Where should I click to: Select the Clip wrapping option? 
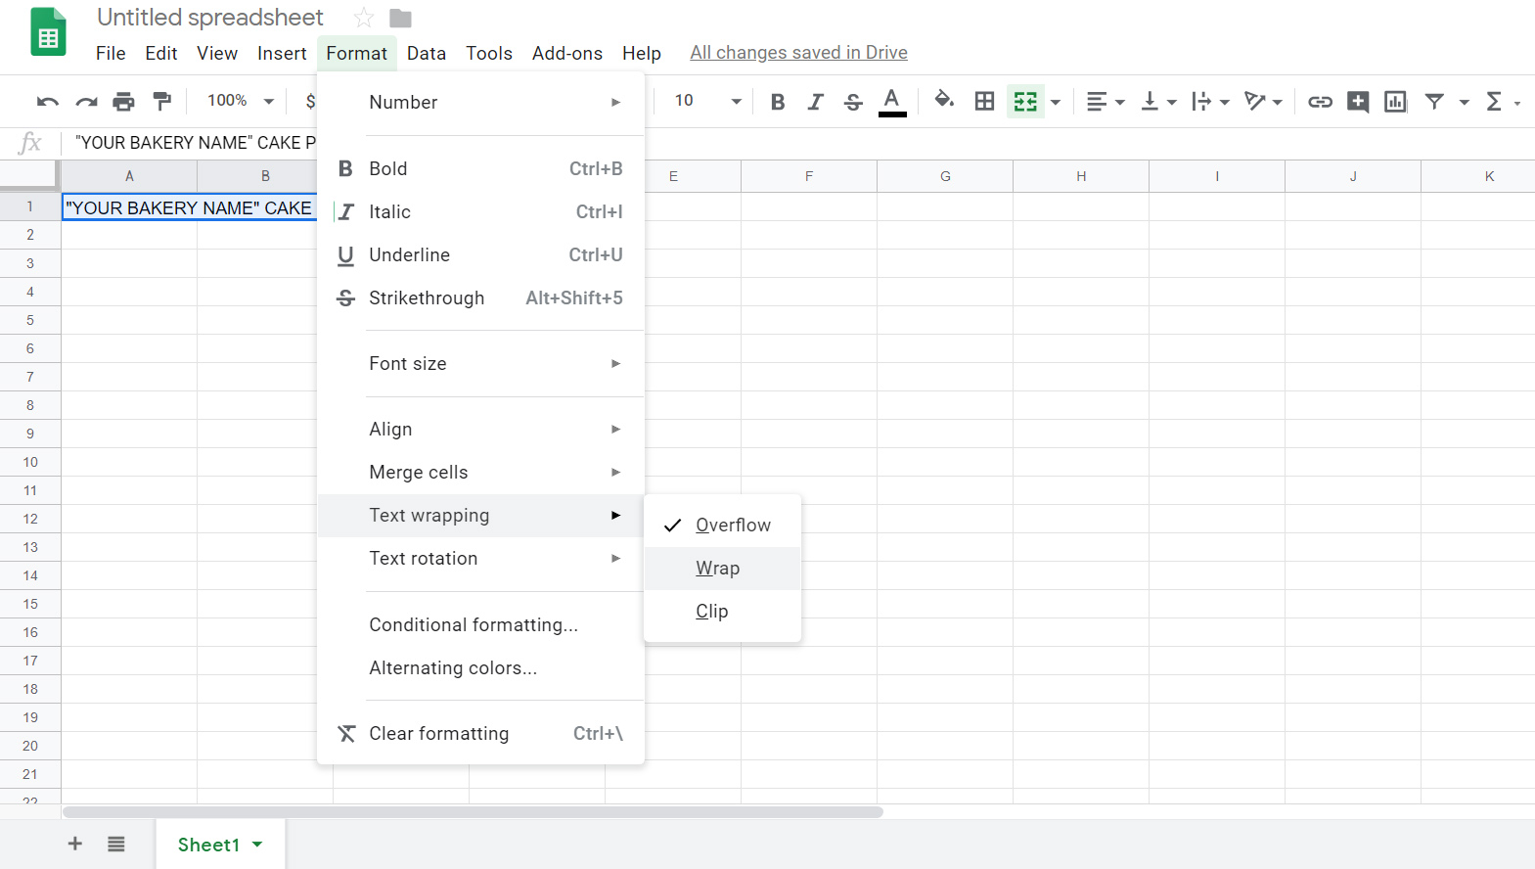coord(722,611)
